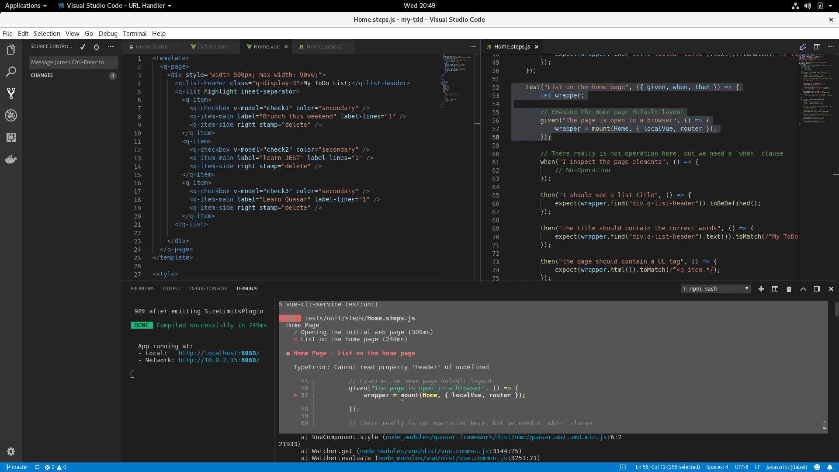Open the localhost:8080 link in terminal

click(218, 353)
